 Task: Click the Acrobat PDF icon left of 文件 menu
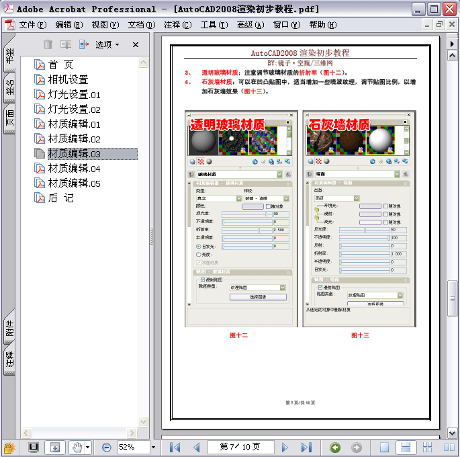pyautogui.click(x=9, y=25)
